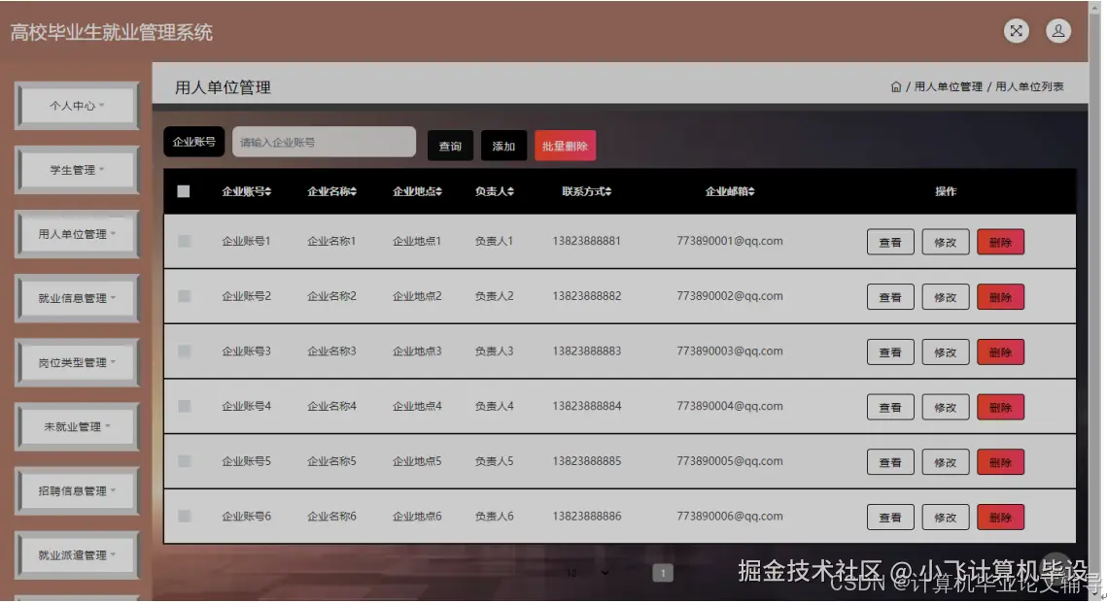Click the home icon in the breadcrumb

point(895,85)
